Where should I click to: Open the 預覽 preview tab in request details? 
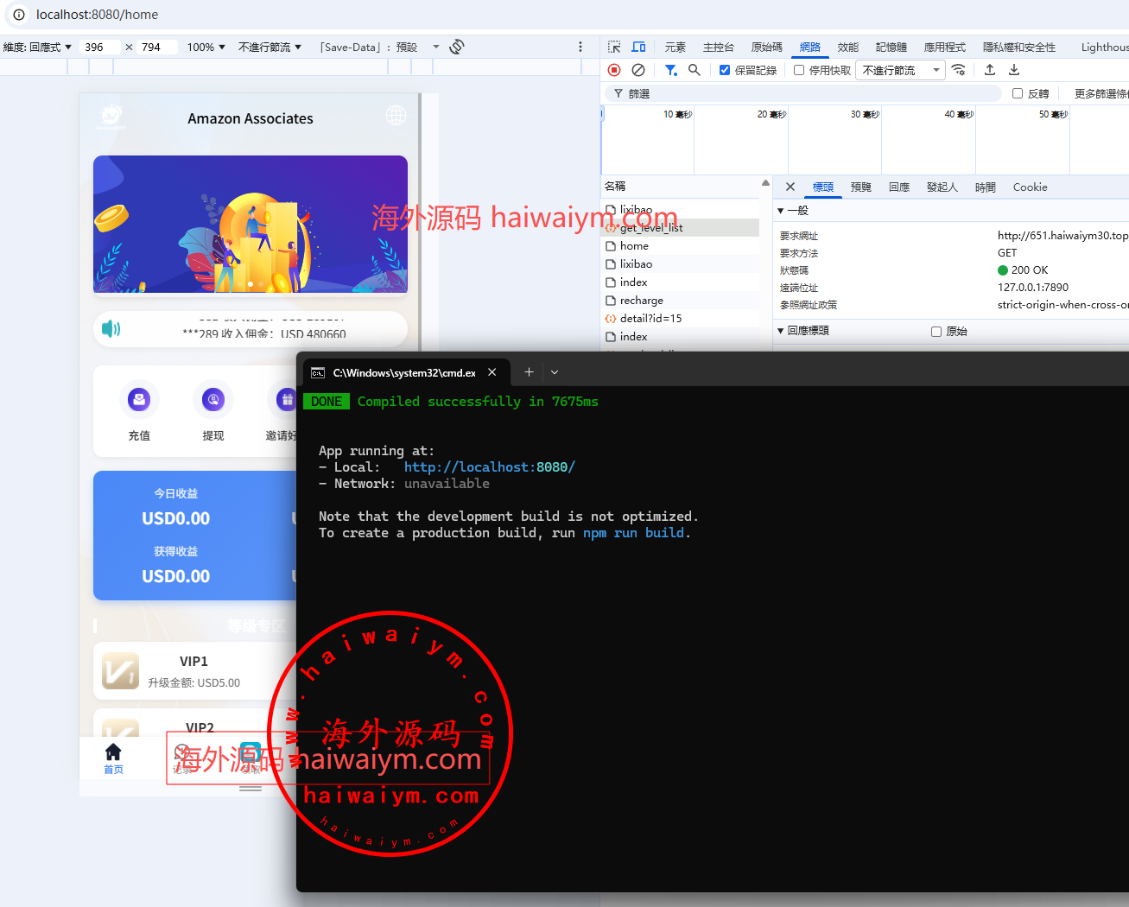(x=860, y=187)
